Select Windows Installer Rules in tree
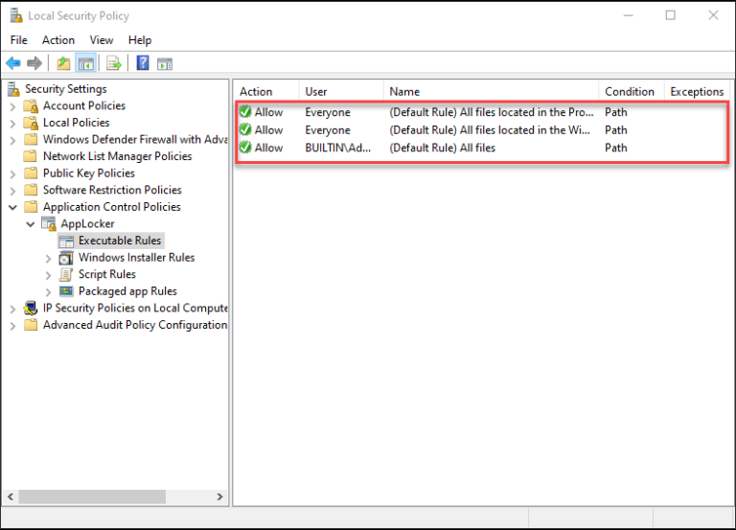The width and height of the screenshot is (736, 530). (x=136, y=258)
